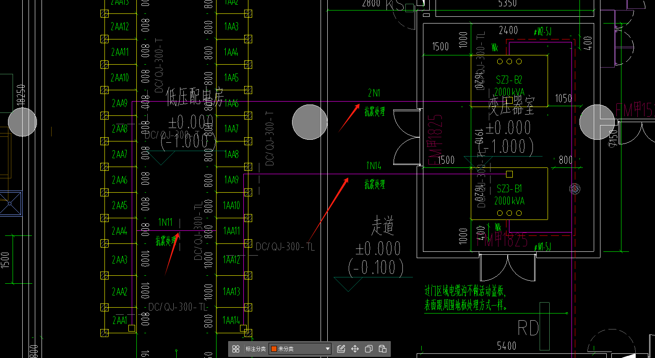655x358 pixels.
Task: Click cabinet label 2AA7
Action: pos(120,154)
